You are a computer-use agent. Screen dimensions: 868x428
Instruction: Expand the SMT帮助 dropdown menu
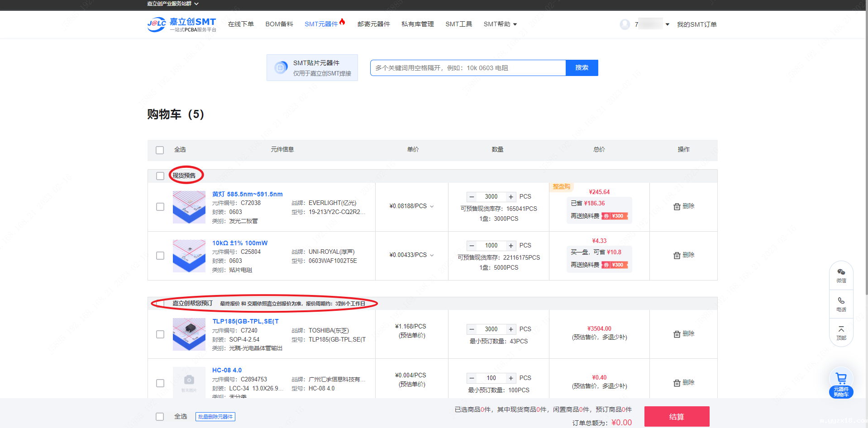[x=500, y=24]
